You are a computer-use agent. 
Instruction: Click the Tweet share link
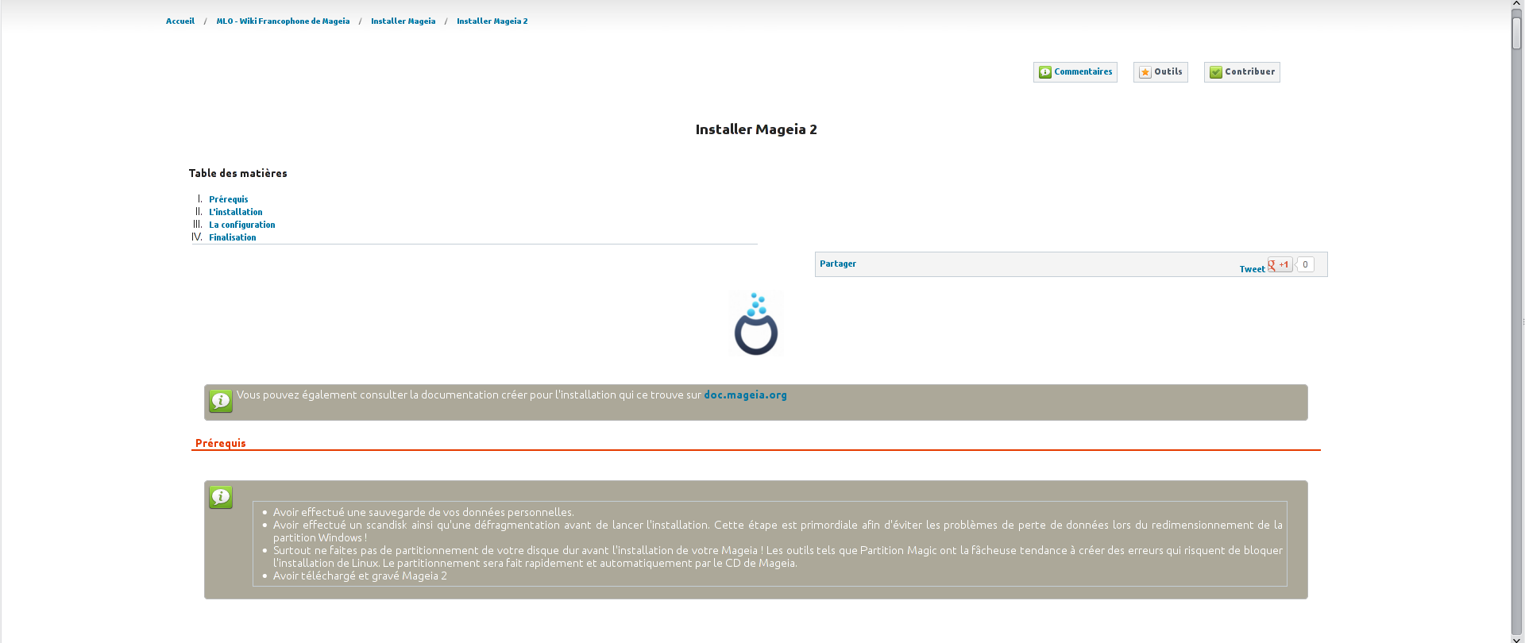point(1252,269)
